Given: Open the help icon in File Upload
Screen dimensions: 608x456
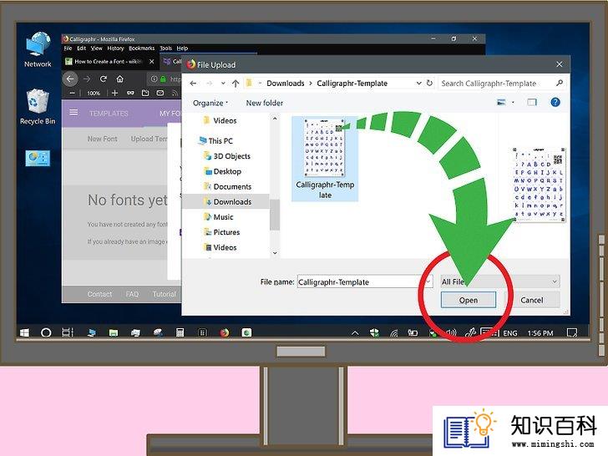Looking at the screenshot, I should [x=555, y=103].
